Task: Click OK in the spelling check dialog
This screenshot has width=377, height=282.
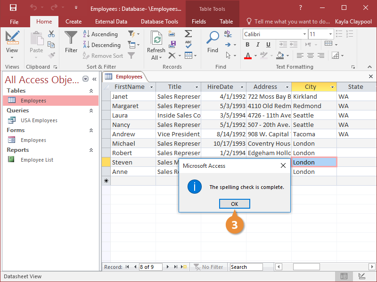Action: [x=234, y=204]
